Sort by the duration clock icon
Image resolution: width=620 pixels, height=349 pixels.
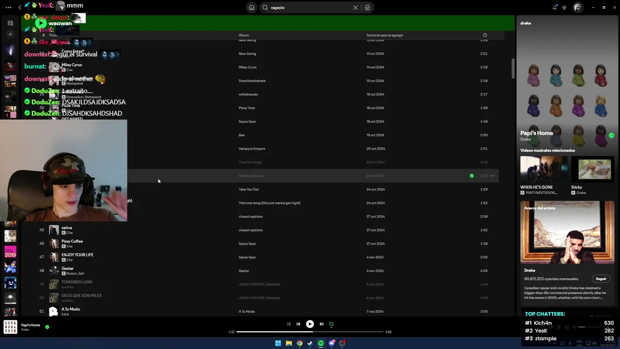(x=485, y=35)
